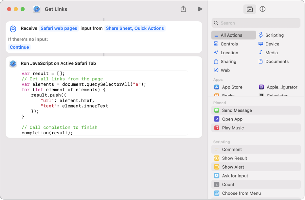Select the Send Message pinned action
The width and height of the screenshot is (305, 200).
click(x=237, y=110)
